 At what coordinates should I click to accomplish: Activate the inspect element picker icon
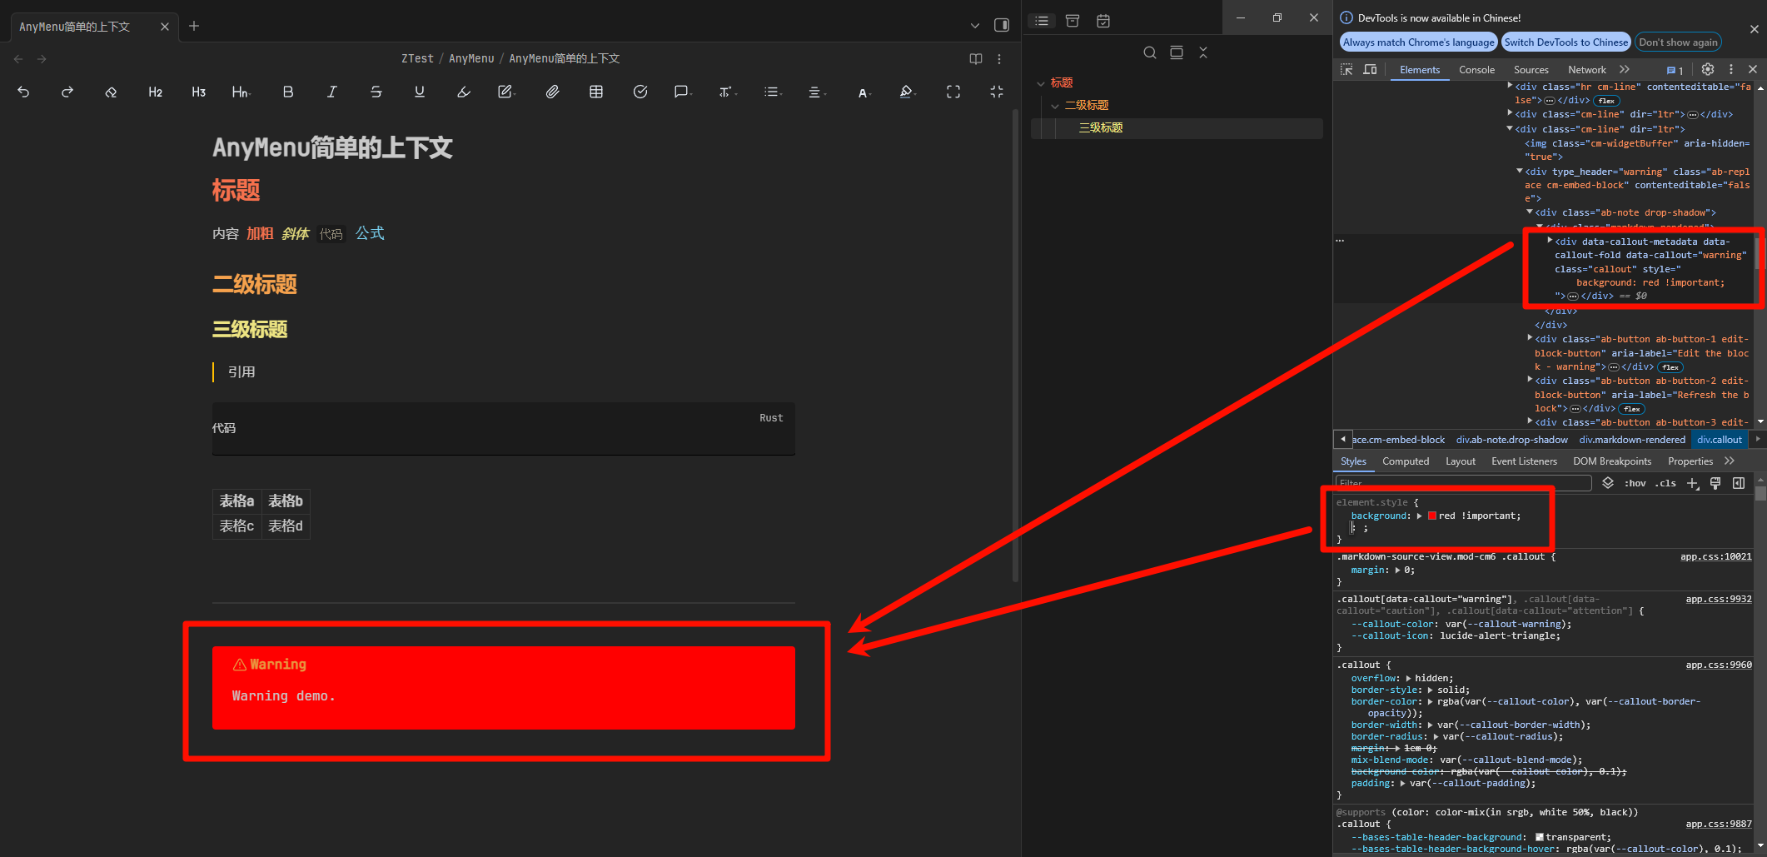pos(1346,69)
